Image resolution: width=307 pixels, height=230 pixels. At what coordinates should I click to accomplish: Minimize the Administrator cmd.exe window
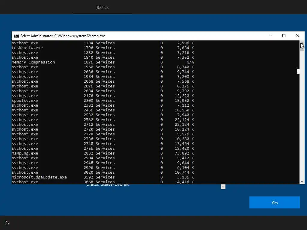tap(270, 36)
